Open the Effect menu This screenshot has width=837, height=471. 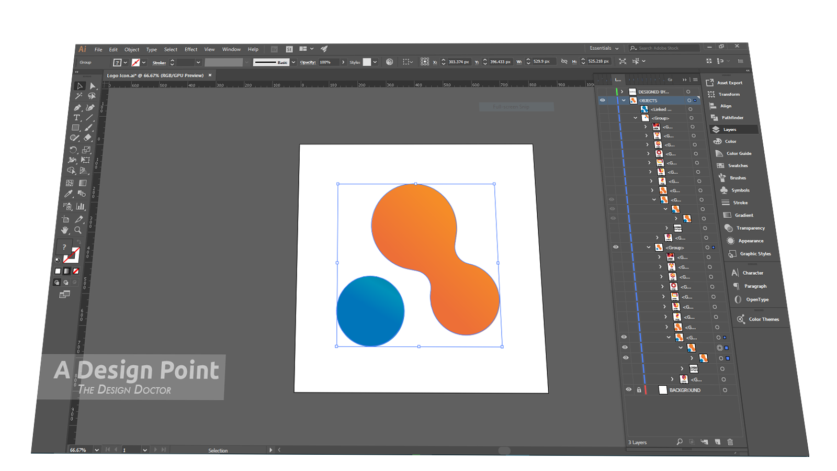tap(191, 50)
